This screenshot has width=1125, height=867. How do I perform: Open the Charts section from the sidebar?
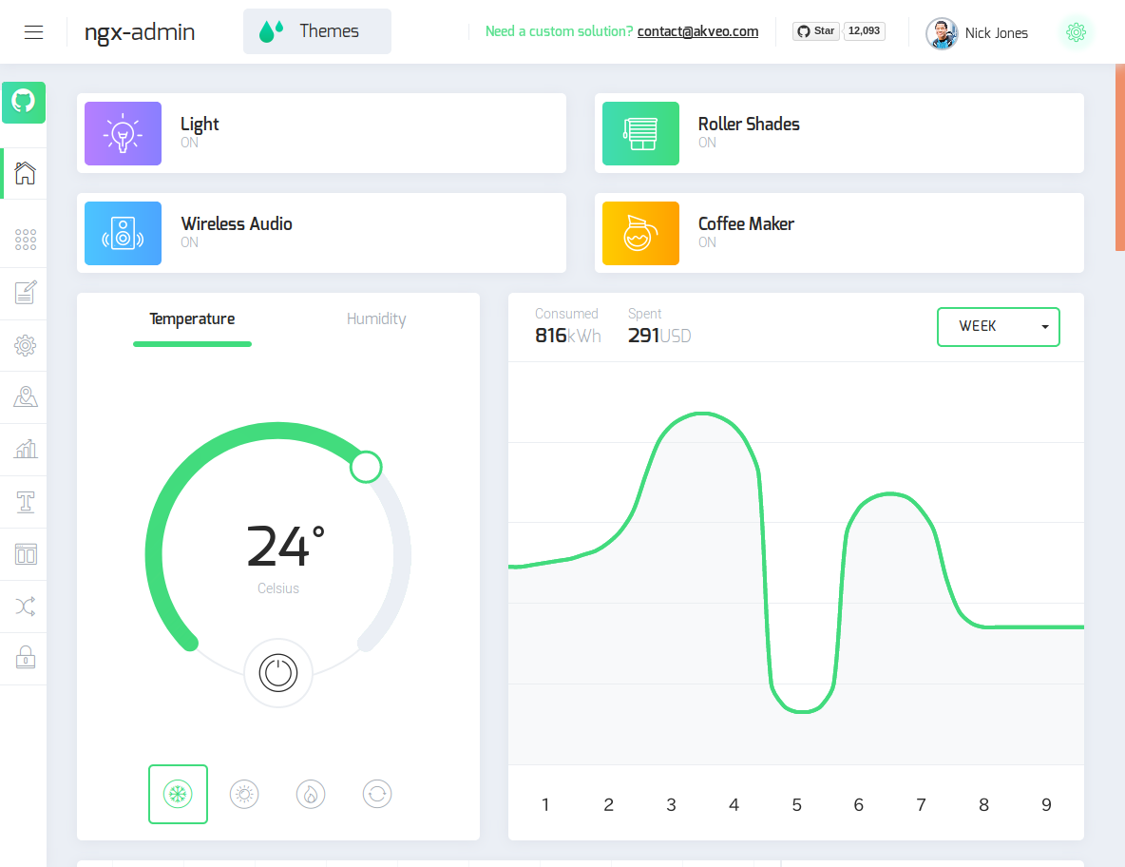(x=24, y=448)
